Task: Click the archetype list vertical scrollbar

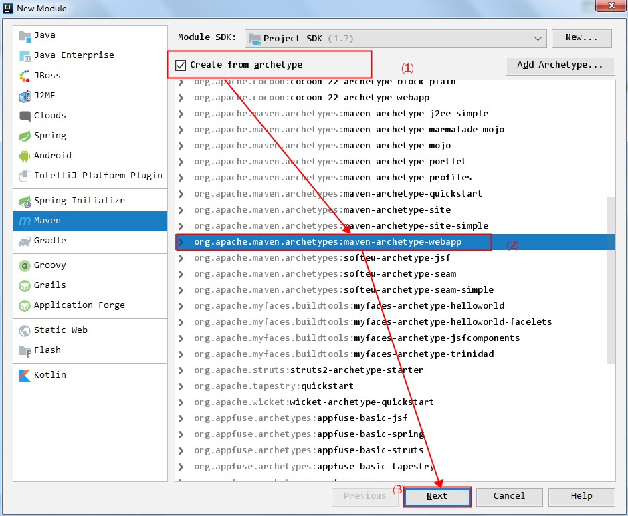Action: click(611, 279)
